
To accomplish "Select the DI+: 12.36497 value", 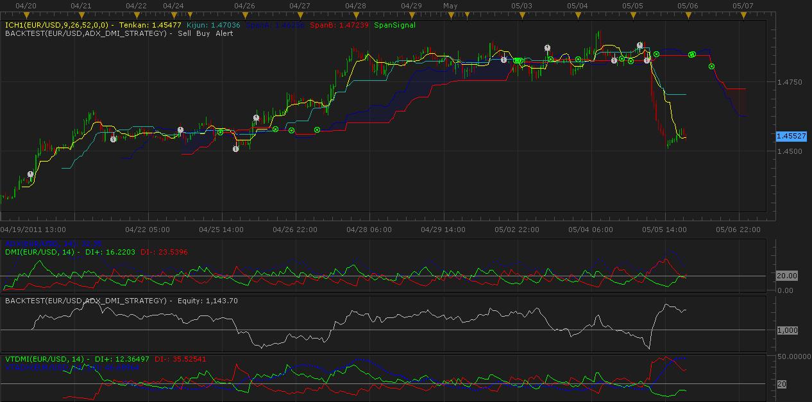I will [122, 359].
